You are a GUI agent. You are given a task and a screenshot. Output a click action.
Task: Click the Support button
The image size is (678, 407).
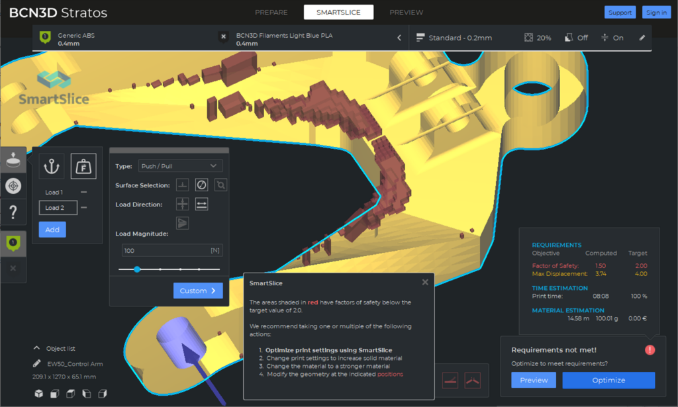(620, 13)
